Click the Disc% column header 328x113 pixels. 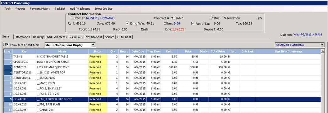204,51
